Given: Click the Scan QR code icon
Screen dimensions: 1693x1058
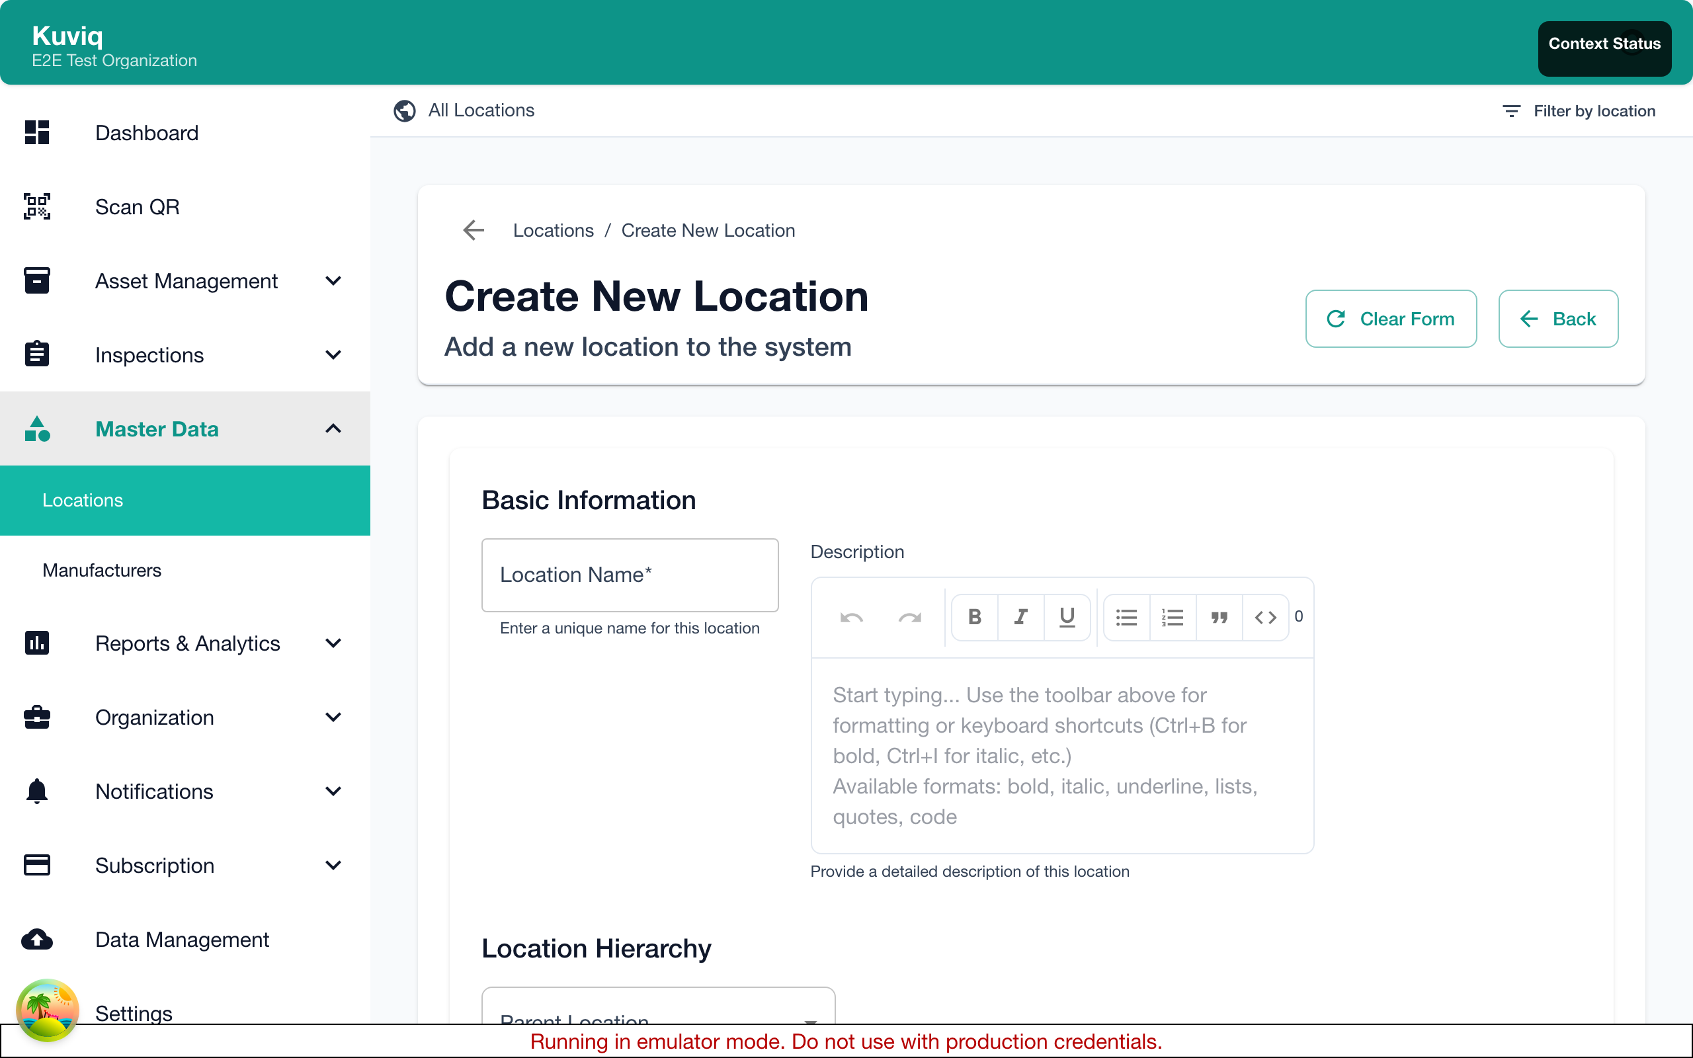Looking at the screenshot, I should point(37,206).
